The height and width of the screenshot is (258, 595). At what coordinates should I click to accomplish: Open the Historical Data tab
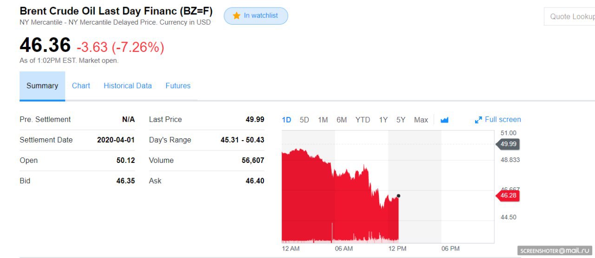pos(128,86)
